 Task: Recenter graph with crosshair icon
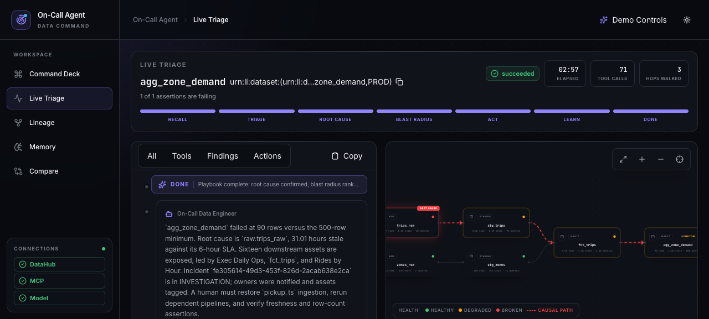pos(680,159)
